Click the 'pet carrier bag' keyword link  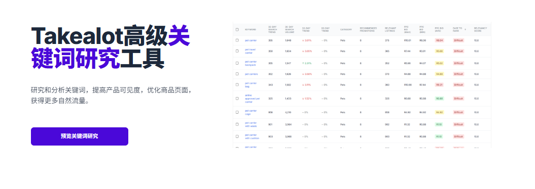click(251, 84)
